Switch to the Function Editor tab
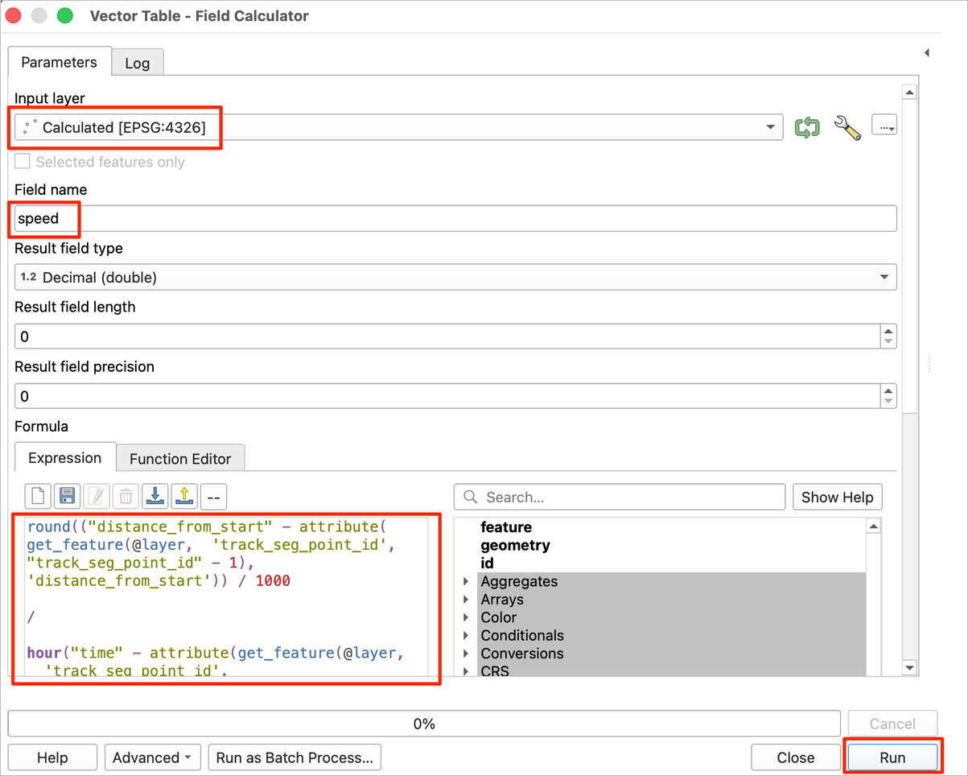 coord(180,459)
